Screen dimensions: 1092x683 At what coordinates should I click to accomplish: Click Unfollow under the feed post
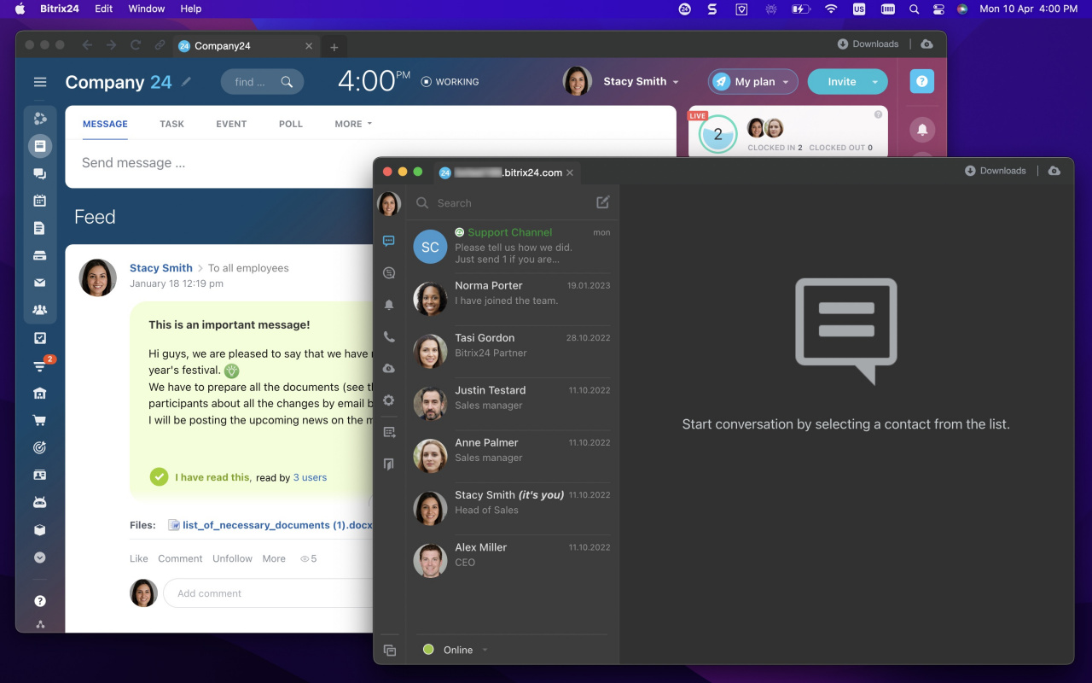(x=232, y=558)
